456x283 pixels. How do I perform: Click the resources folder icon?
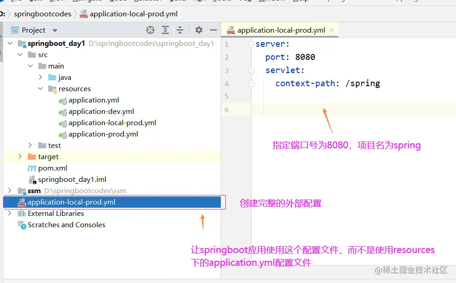pos(52,89)
